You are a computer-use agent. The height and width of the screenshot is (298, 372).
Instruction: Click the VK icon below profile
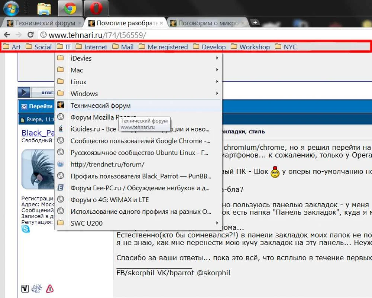pos(25,288)
